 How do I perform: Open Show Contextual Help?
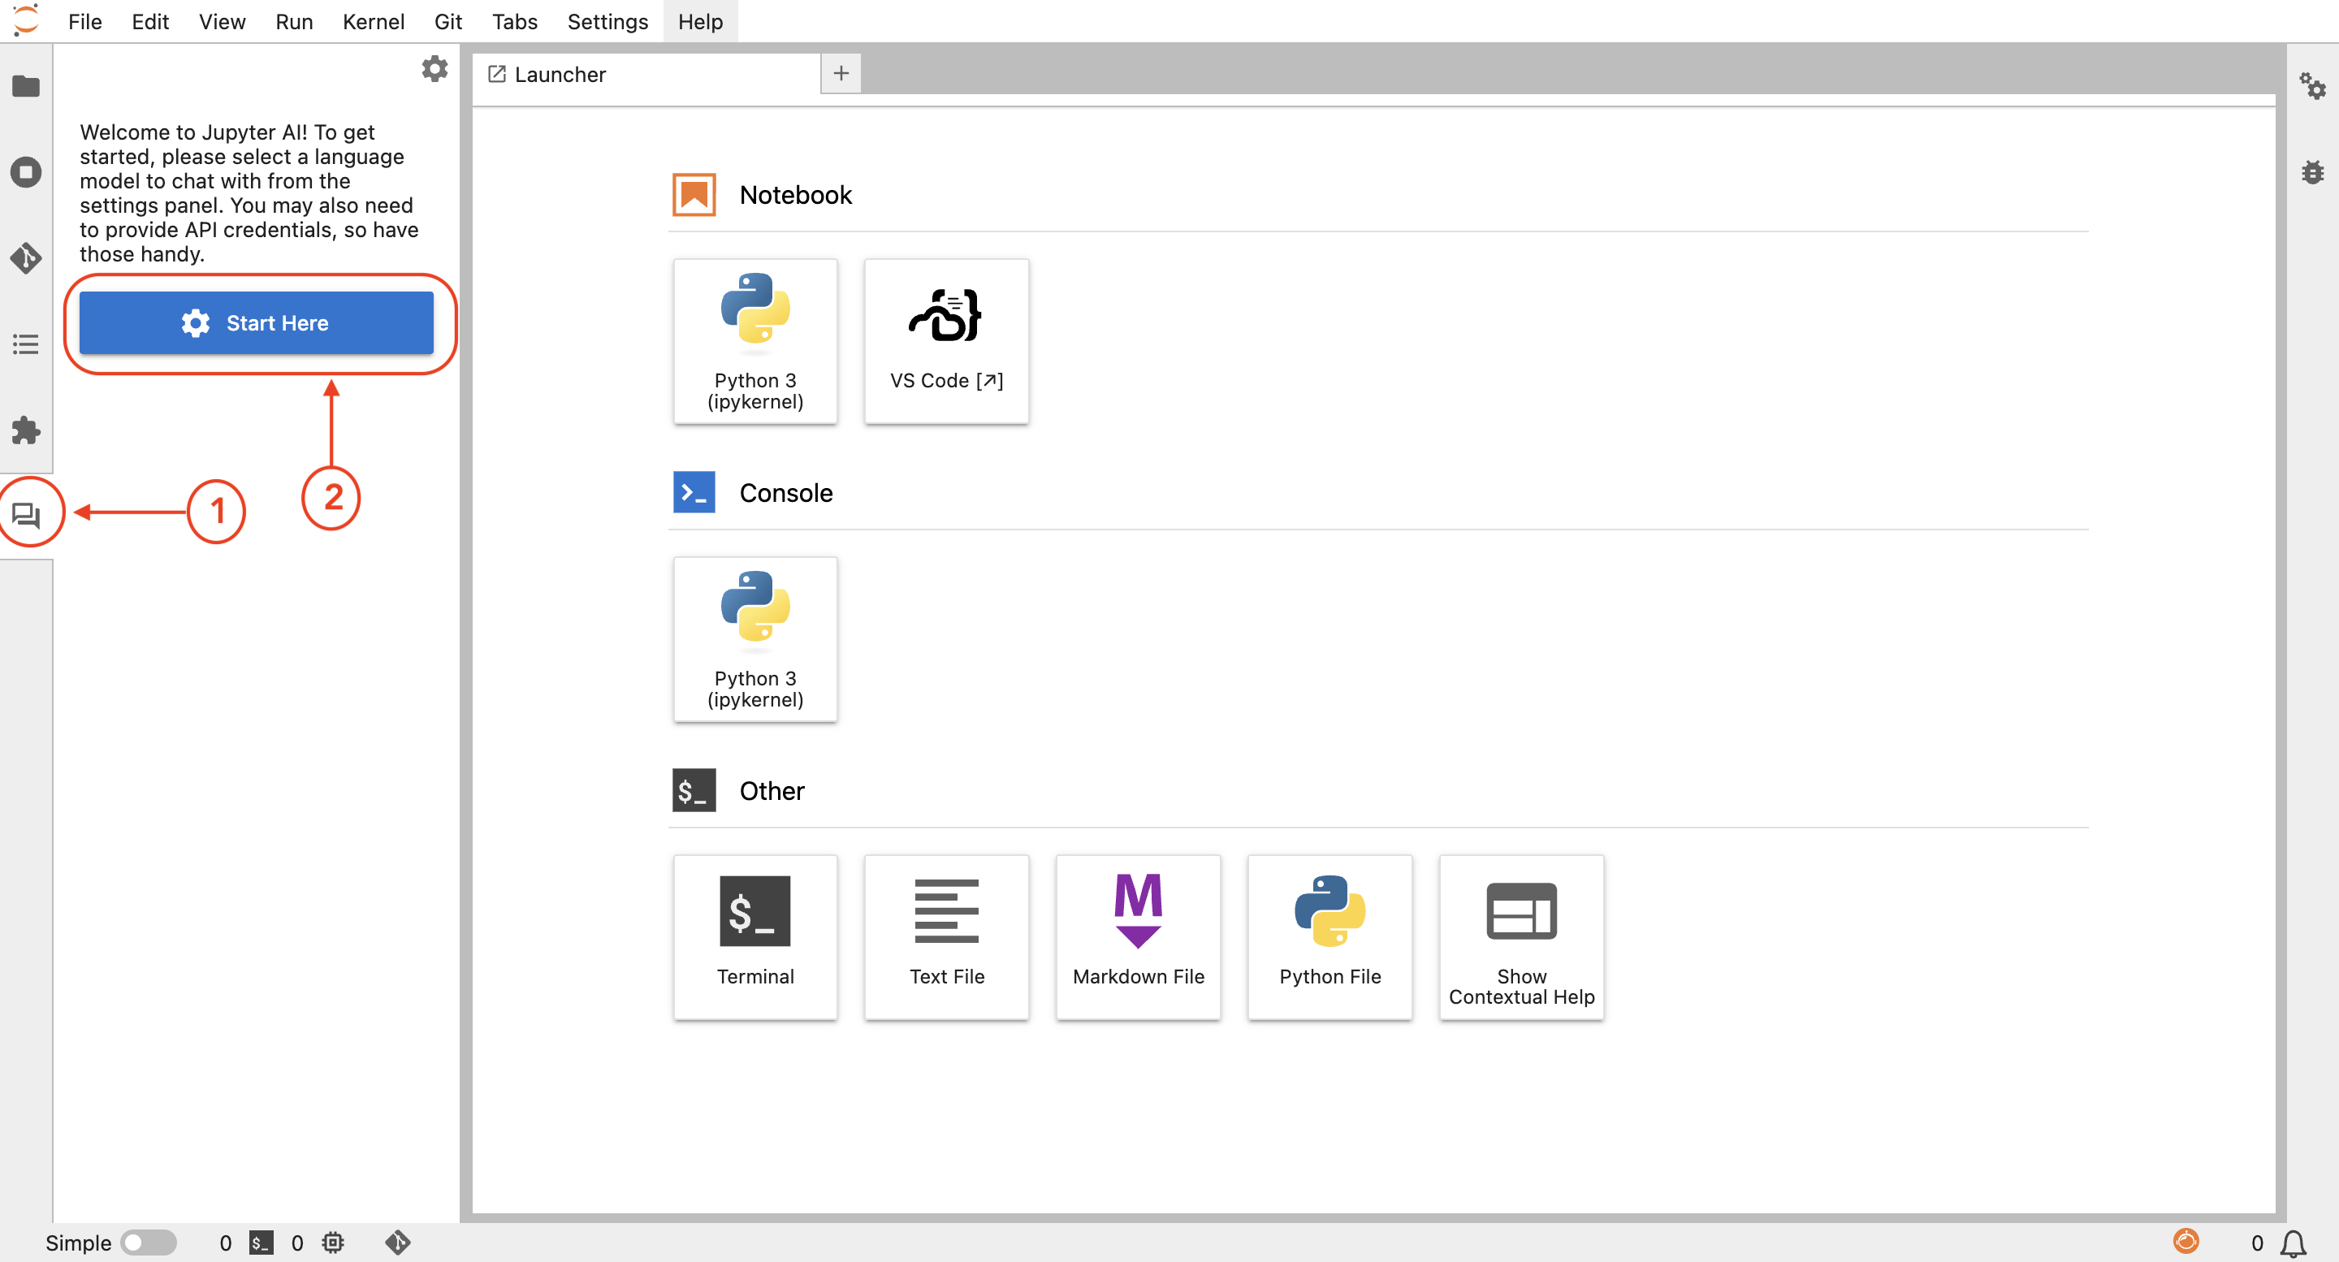[x=1521, y=937]
